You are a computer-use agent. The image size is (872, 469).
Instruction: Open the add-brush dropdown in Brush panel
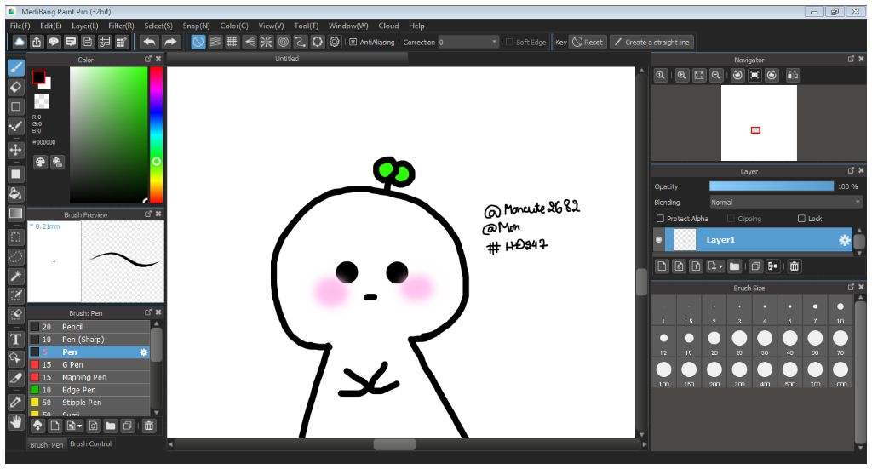point(80,426)
